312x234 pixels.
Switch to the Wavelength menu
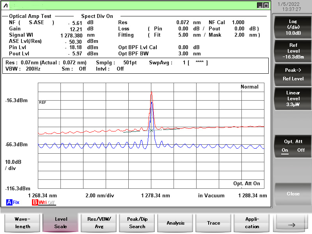tap(22, 223)
